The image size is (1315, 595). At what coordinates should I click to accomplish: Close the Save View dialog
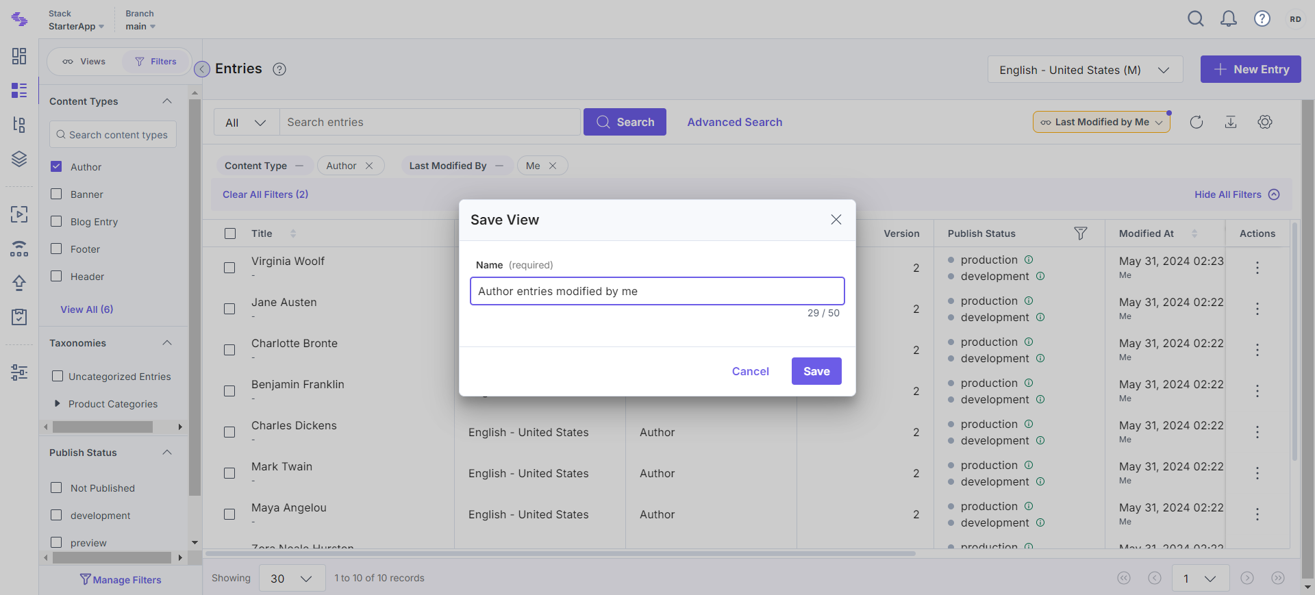836,220
